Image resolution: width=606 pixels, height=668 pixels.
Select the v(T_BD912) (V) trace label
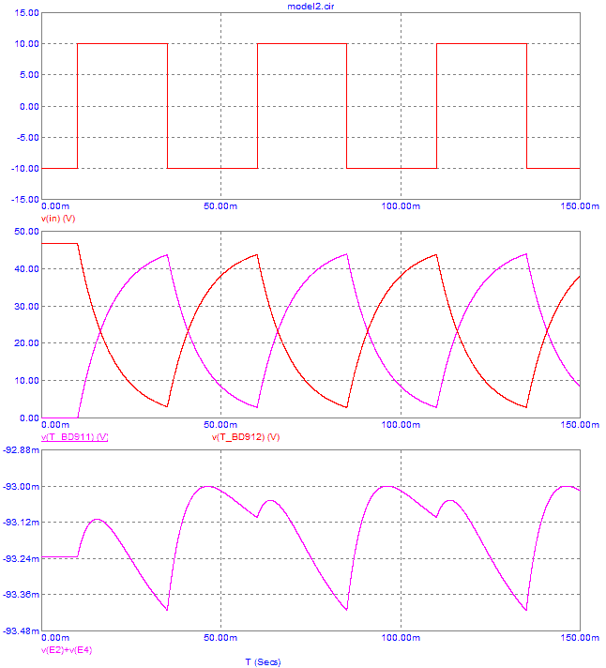tap(246, 437)
